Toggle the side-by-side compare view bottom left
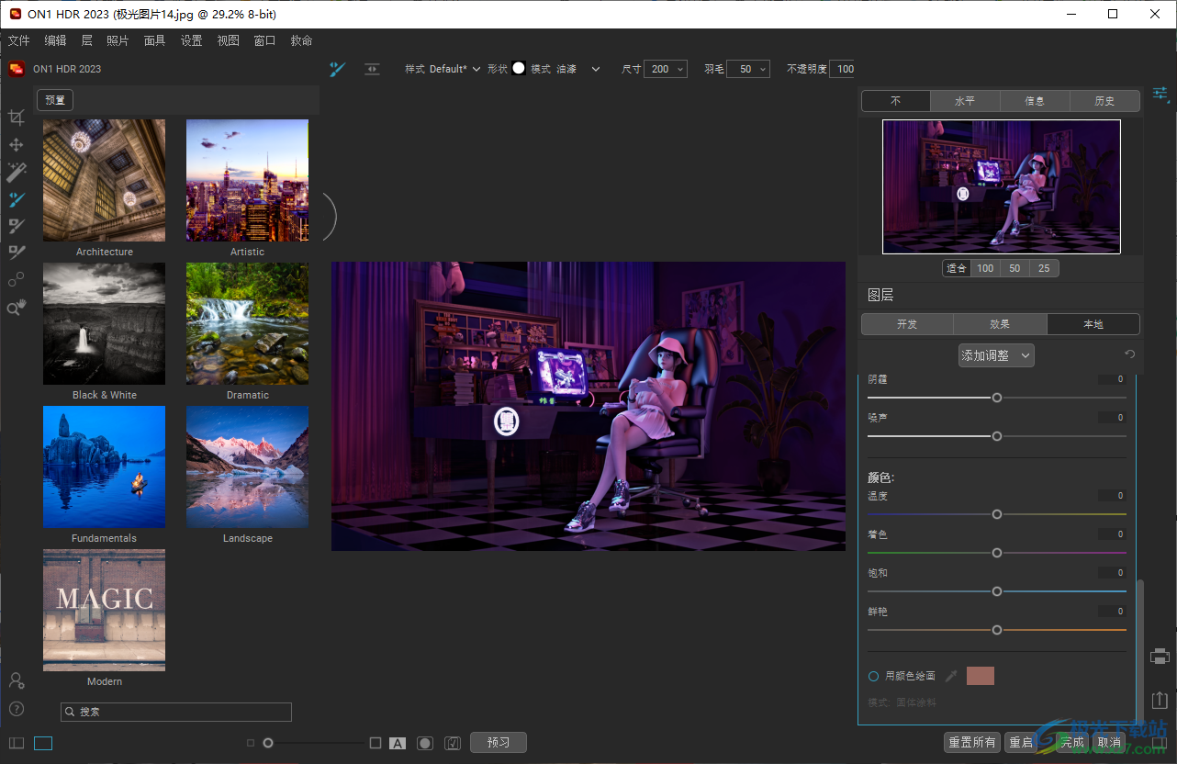The image size is (1177, 764). tap(16, 743)
